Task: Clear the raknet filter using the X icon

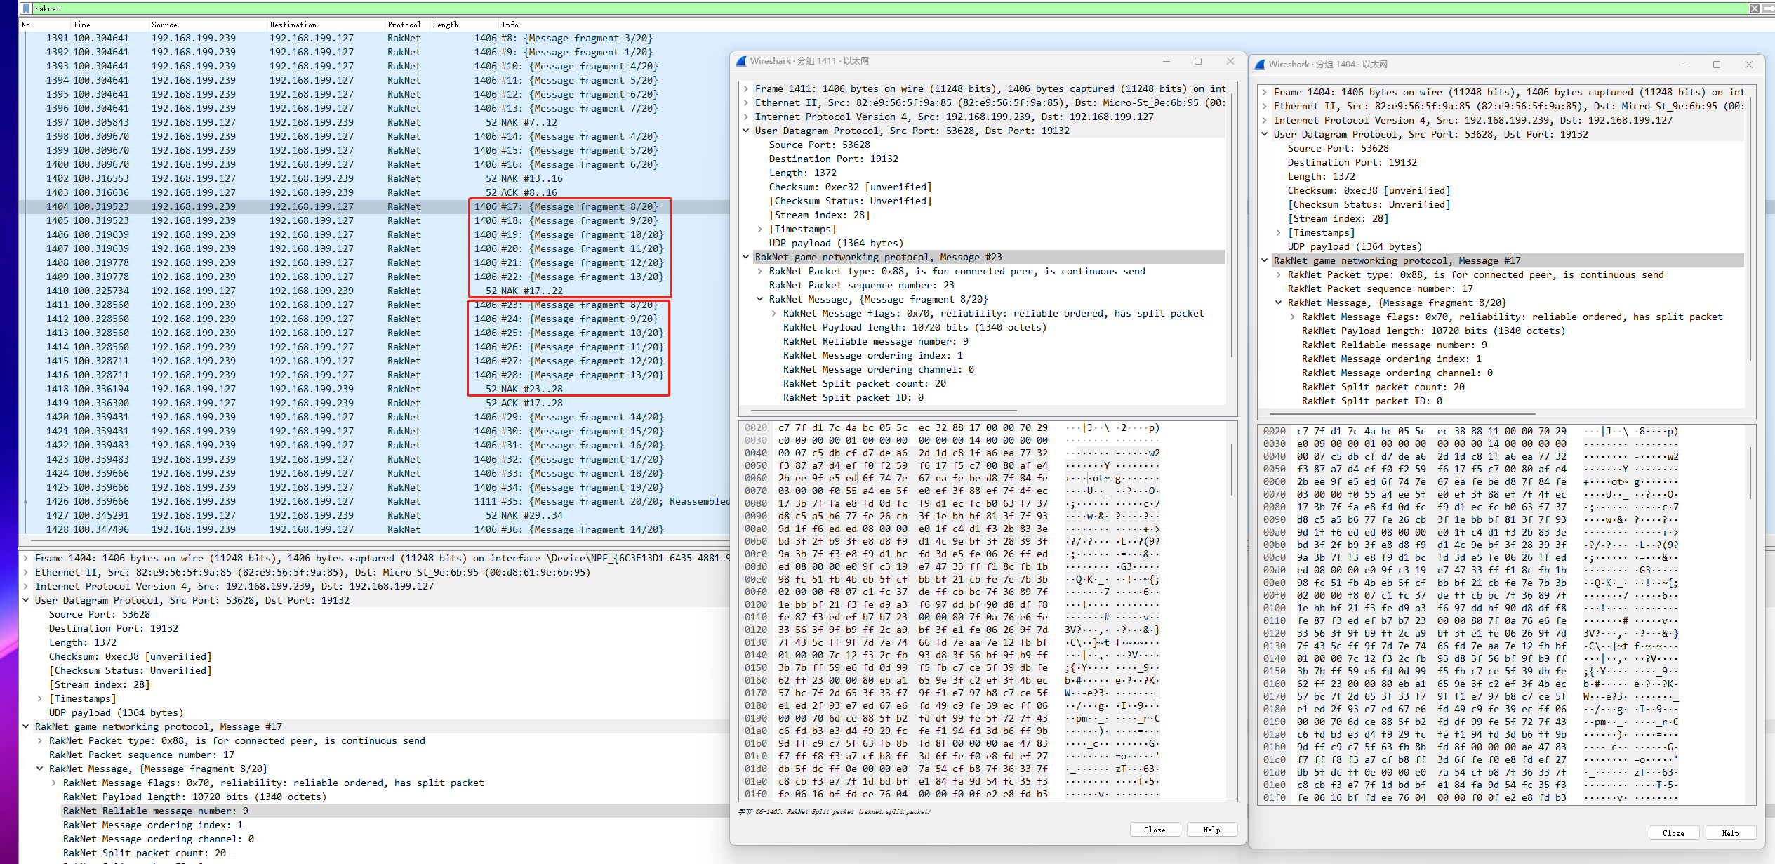Action: 1755,8
